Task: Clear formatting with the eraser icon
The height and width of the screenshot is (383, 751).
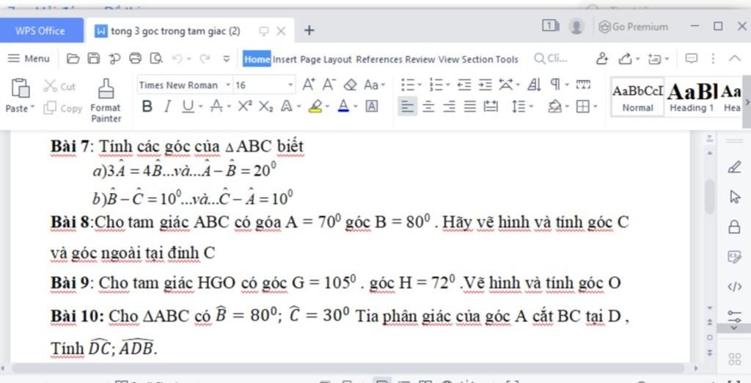Action: 350,85
